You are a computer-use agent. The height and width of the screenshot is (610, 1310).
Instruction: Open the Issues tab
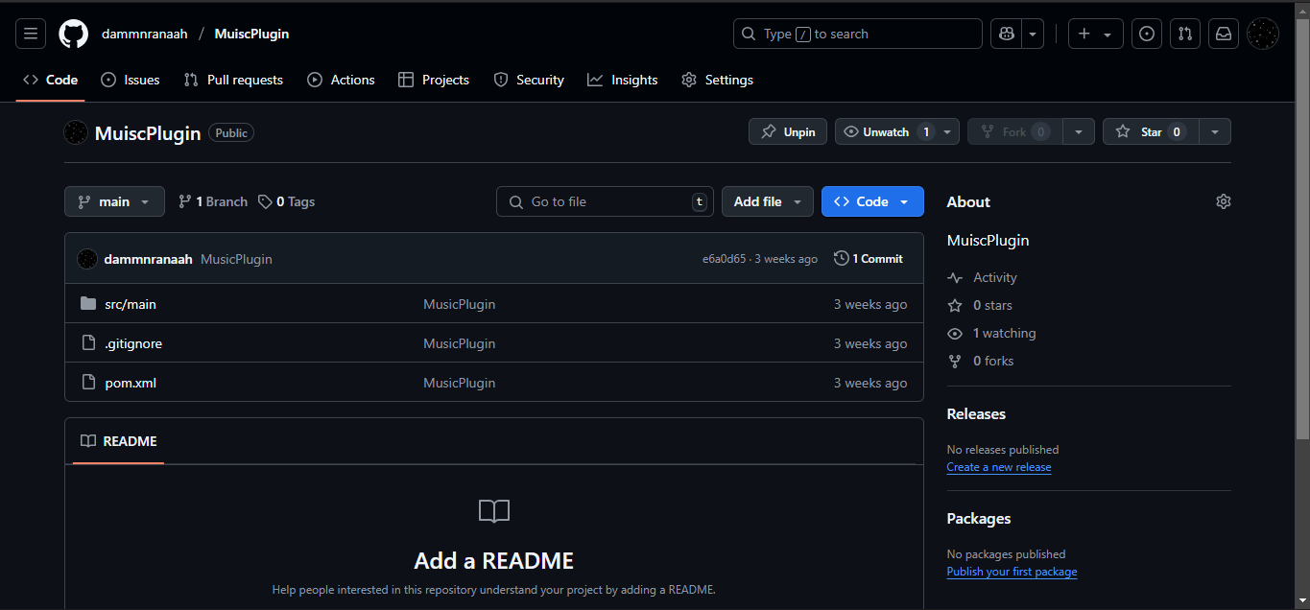point(131,80)
